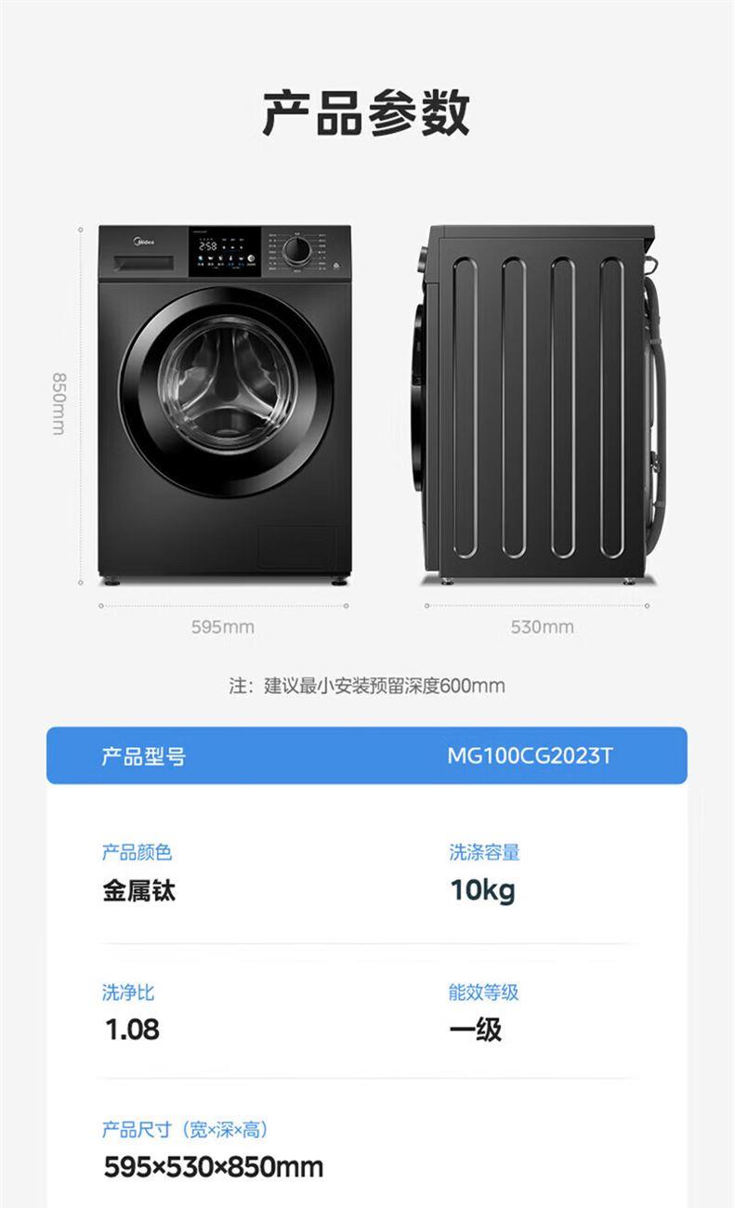Click the washer's digital display panel
Screen dimensions: 734x1208
[x=225, y=252]
